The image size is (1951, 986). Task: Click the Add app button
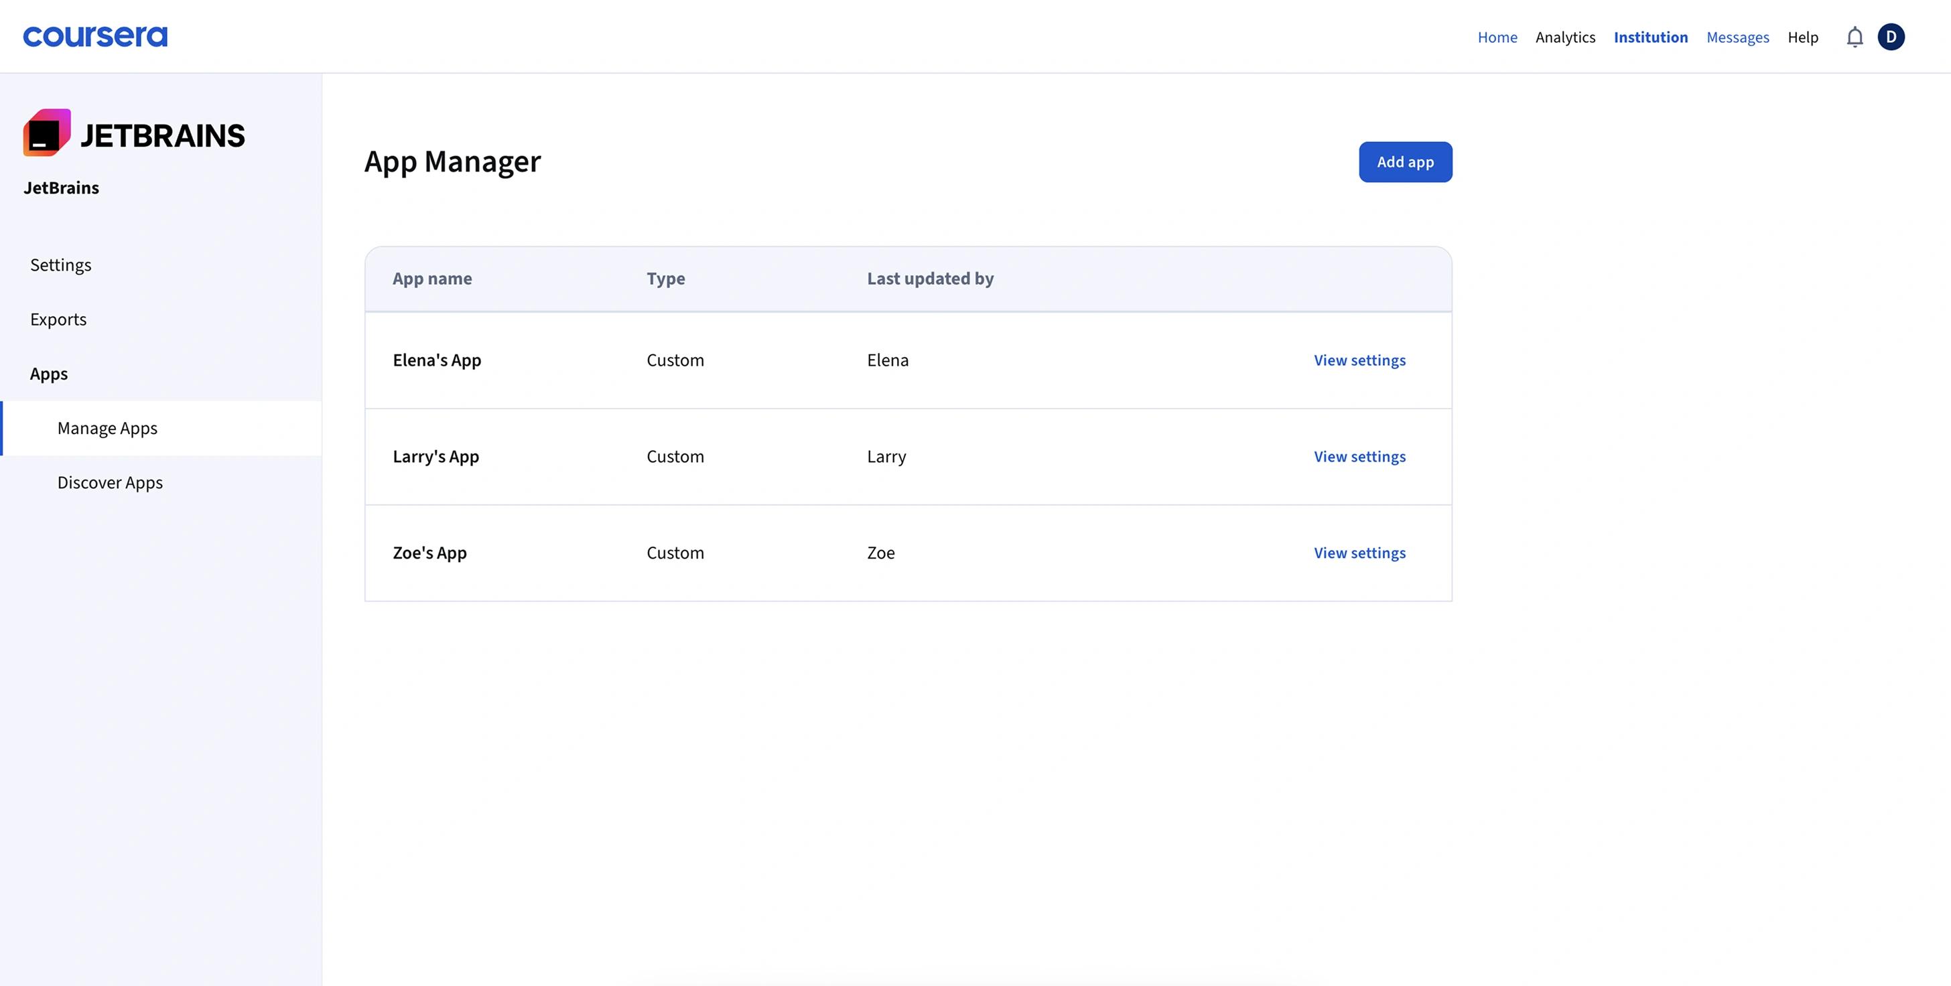point(1405,162)
